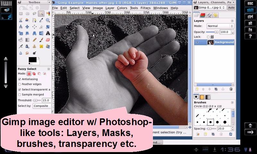
Task: Select the Clone stamp tool
Action: (34, 46)
